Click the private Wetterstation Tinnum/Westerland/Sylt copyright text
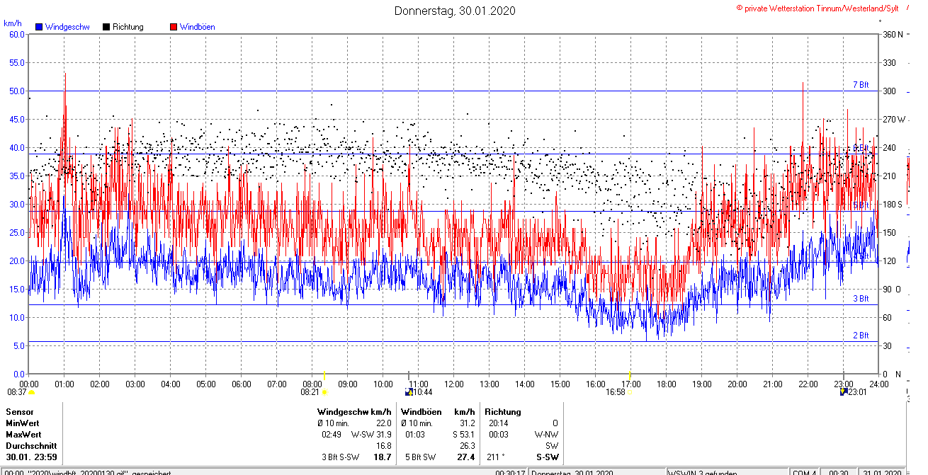The height and width of the screenshot is (475, 928). [817, 8]
